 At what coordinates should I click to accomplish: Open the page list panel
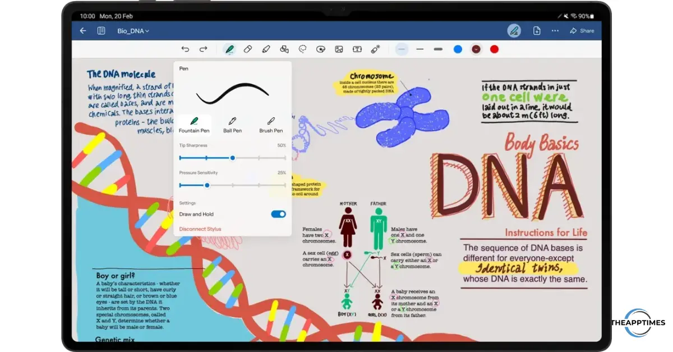(x=102, y=31)
